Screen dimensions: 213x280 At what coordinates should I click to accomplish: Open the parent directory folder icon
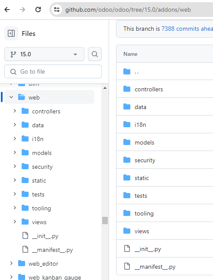(x=127, y=71)
